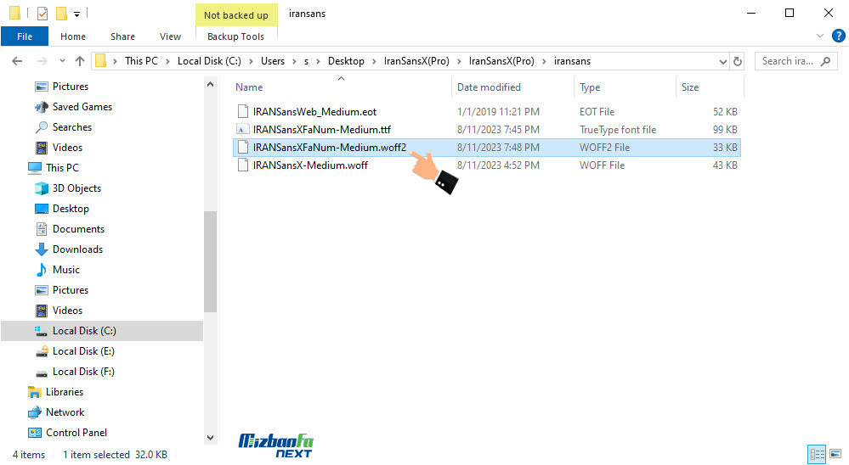
Task: Select the file IRANSansXFaNum-Medium.ttf
Action: tap(321, 130)
